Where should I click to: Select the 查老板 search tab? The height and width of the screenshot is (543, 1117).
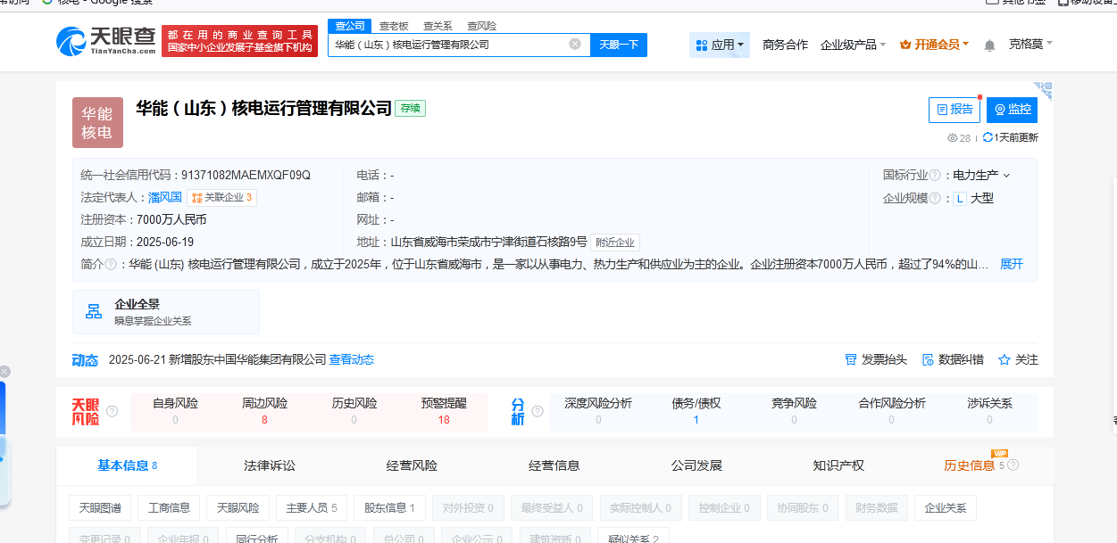pos(394,27)
